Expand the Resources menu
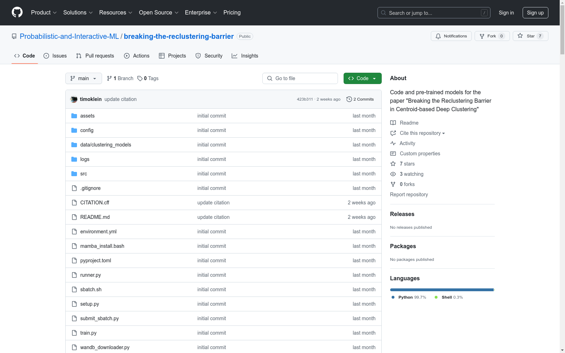 [116, 12]
